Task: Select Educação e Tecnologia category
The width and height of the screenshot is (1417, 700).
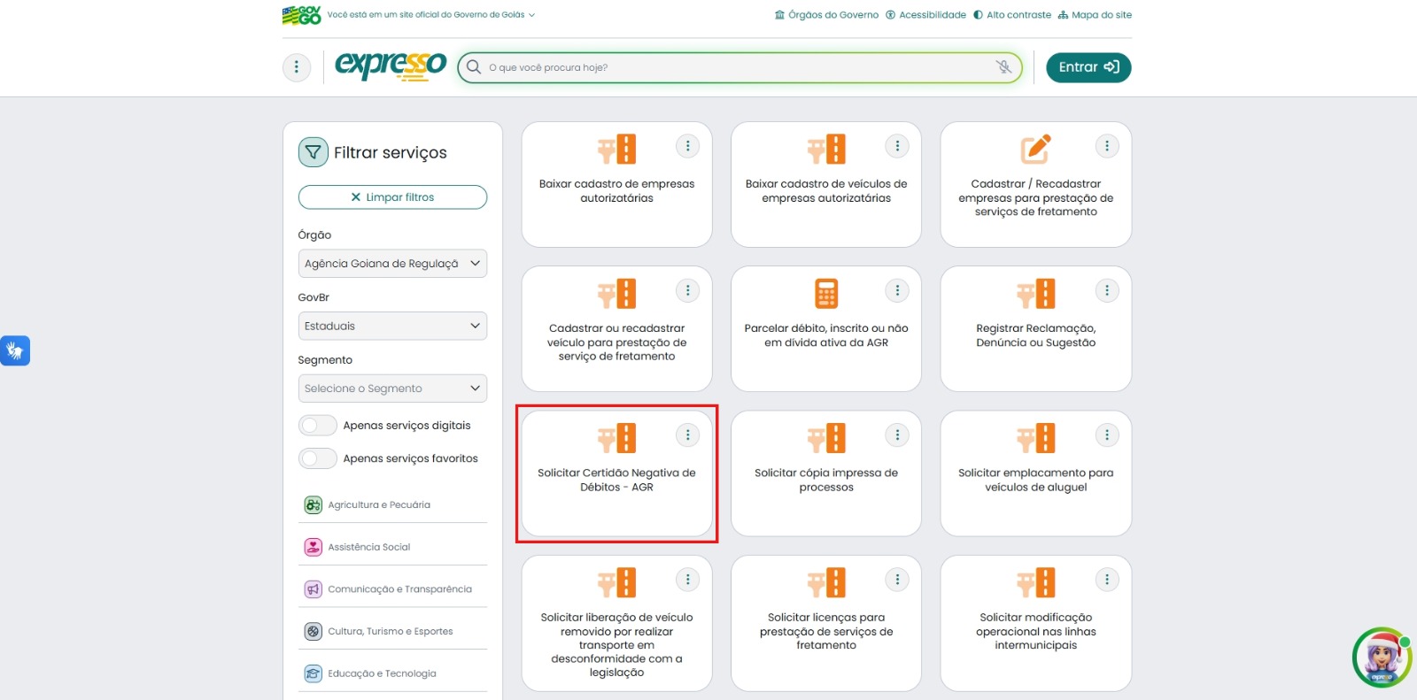Action: tap(381, 673)
